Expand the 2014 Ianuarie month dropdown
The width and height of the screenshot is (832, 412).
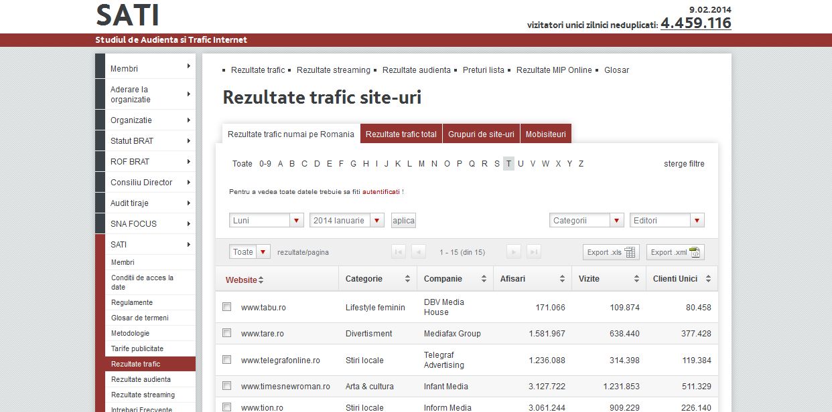click(376, 221)
